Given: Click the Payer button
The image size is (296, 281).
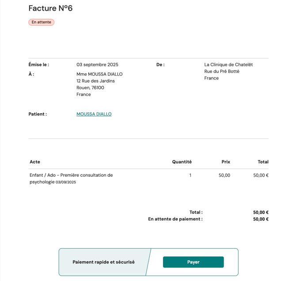Looking at the screenshot, I should pos(193,262).
